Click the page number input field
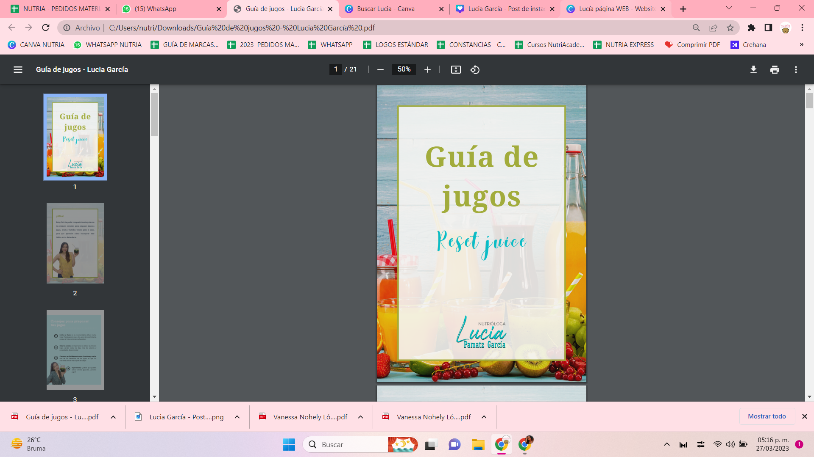This screenshot has width=814, height=457. coord(336,69)
